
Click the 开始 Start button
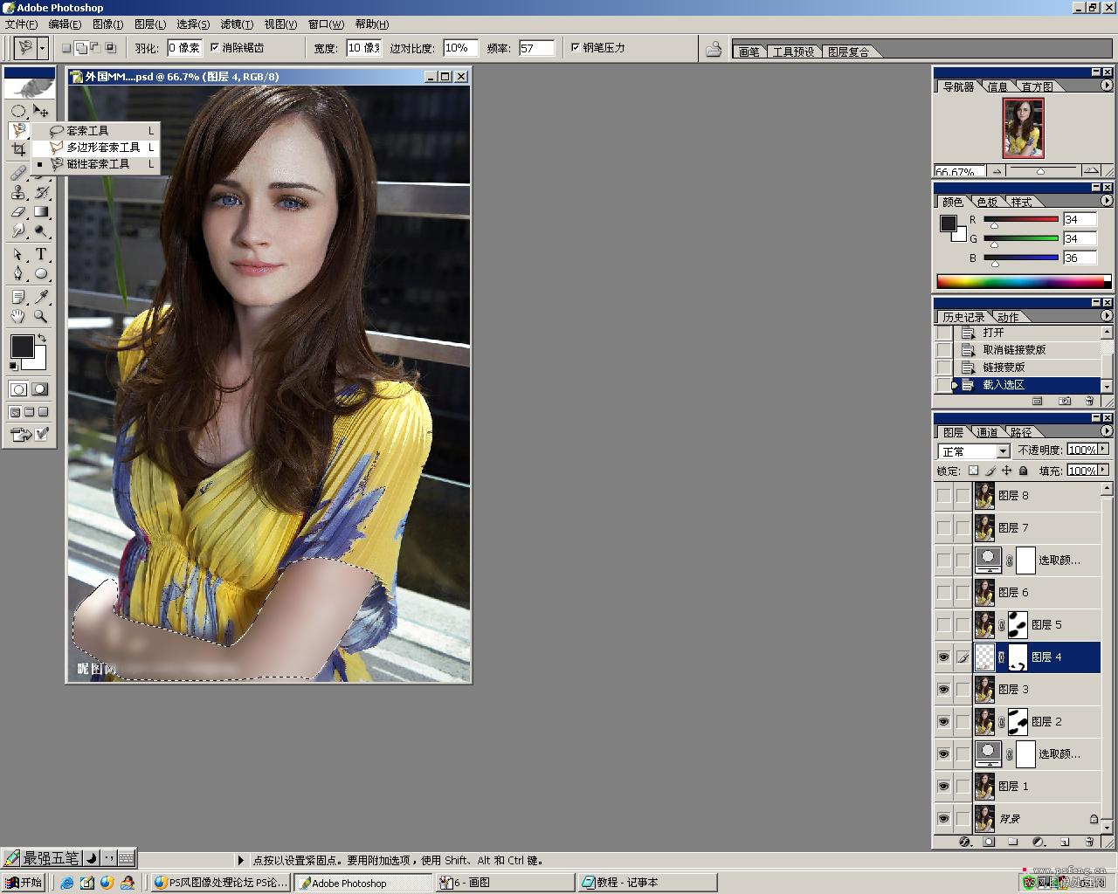tap(24, 883)
